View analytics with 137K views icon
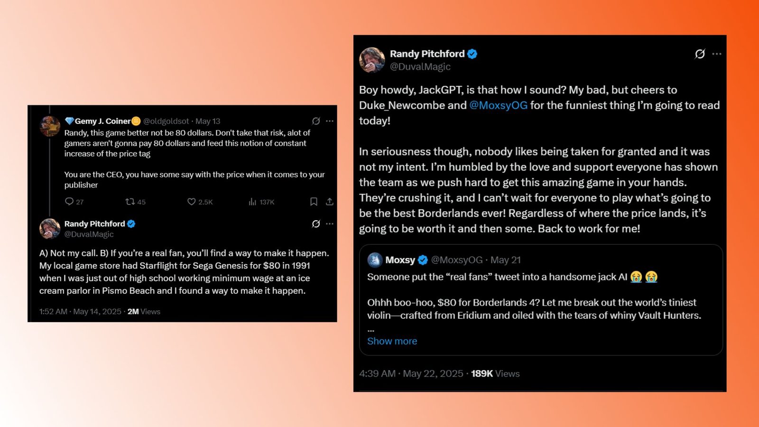The image size is (759, 427). pos(252,202)
